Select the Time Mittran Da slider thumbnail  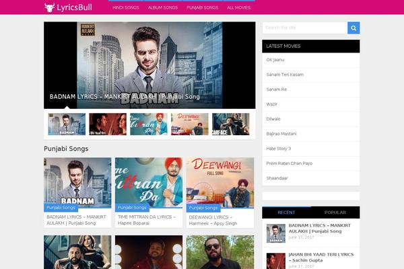coord(149,124)
